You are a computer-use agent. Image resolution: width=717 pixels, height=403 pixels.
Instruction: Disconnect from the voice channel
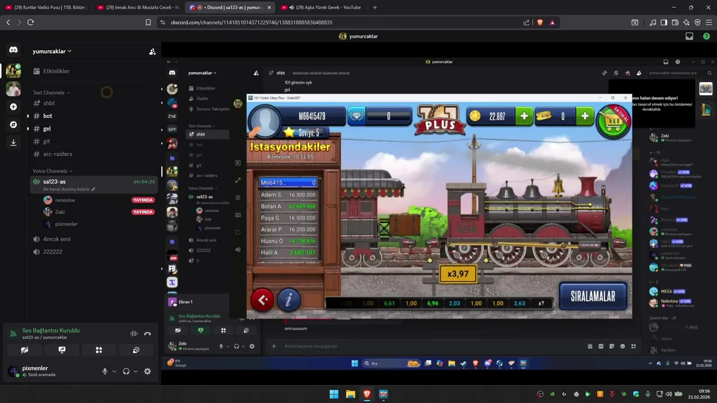coord(147,334)
